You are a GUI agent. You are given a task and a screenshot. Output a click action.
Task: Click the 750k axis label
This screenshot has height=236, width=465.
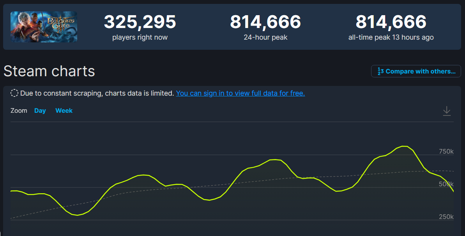click(446, 151)
